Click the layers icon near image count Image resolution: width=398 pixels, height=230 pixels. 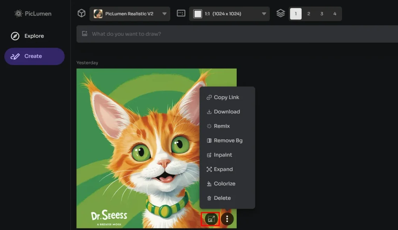point(280,13)
